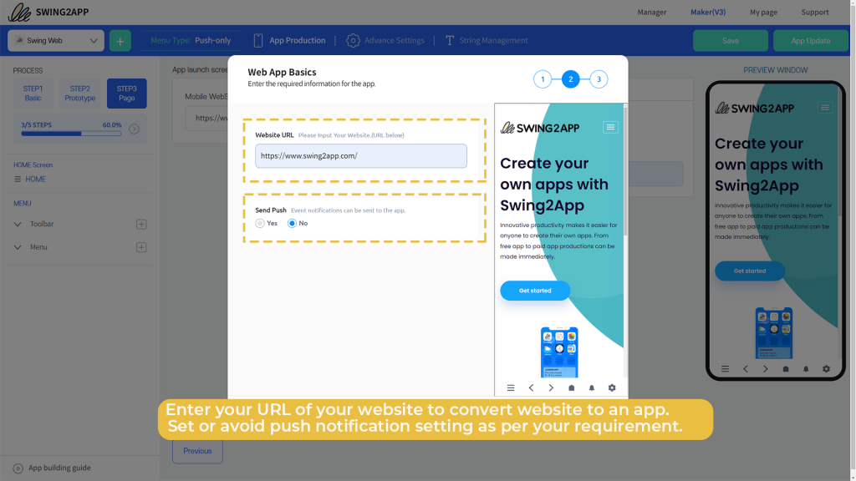Go to wizard step 1 circle
This screenshot has width=856, height=481.
pyautogui.click(x=543, y=79)
